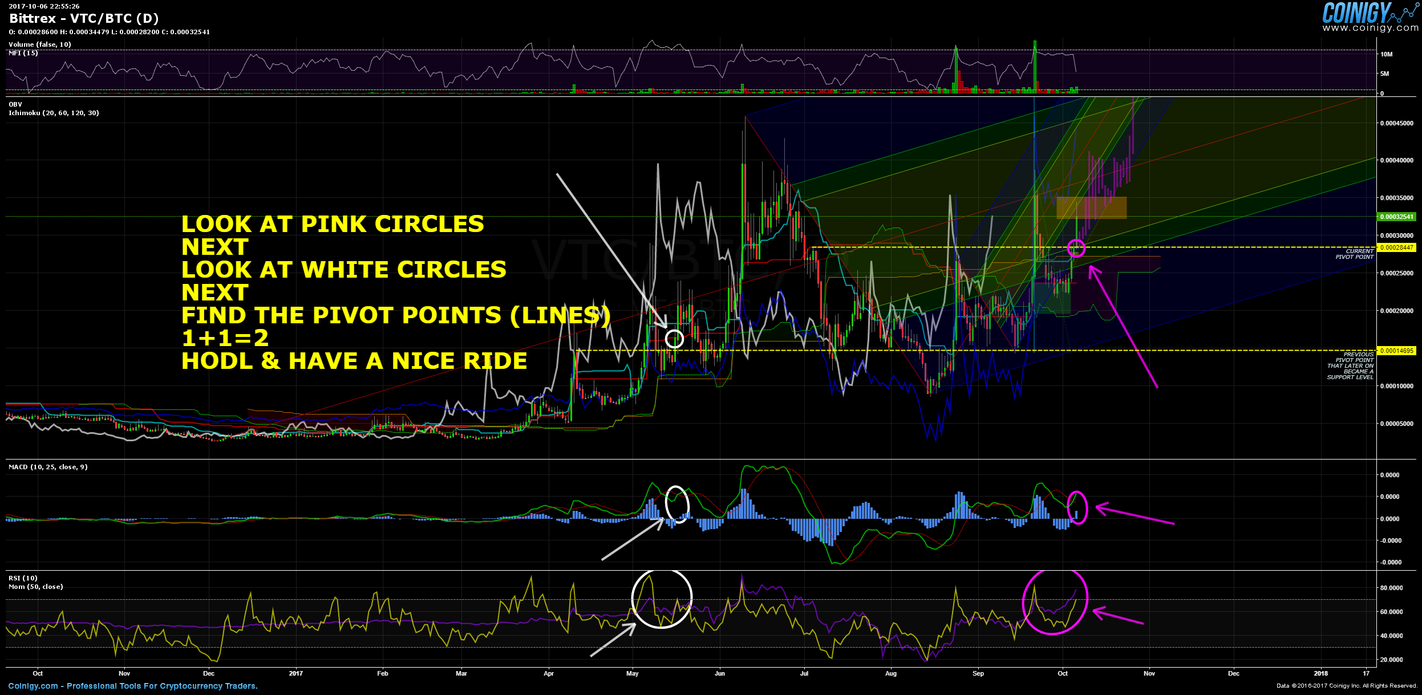Click the Jun label on time axis
Image resolution: width=1422 pixels, height=695 pixels.
pos(720,673)
